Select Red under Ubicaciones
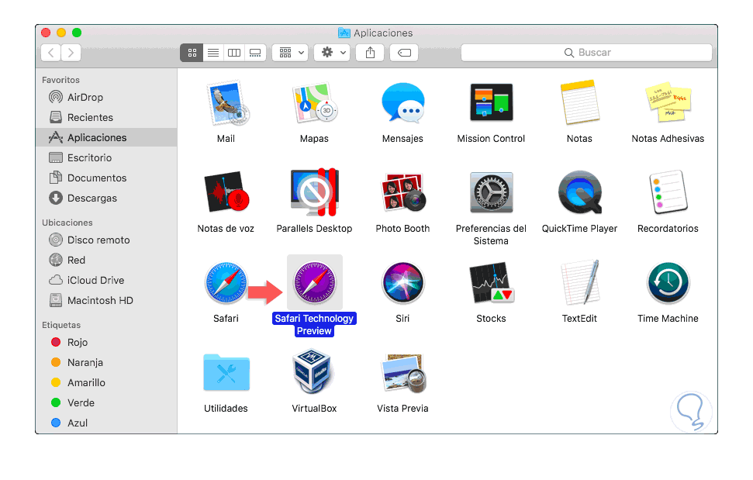753x480 pixels. [106, 260]
